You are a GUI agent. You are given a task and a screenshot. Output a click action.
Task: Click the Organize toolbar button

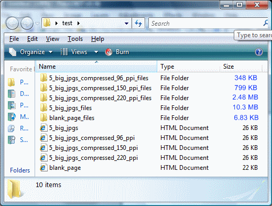(x=30, y=52)
